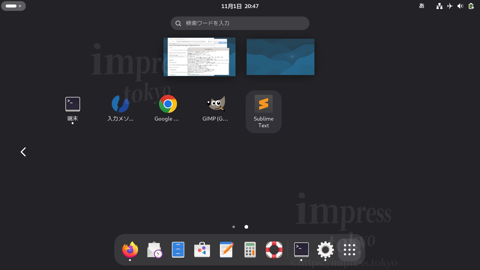
Task: Open Google Chrome from the app grid
Action: coord(168,104)
